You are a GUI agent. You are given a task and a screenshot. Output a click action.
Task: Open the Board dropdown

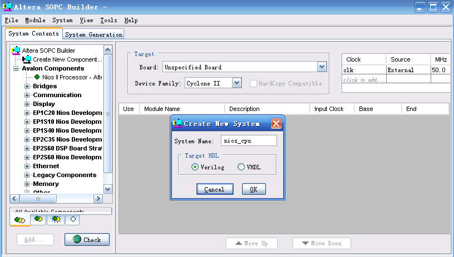[322, 67]
